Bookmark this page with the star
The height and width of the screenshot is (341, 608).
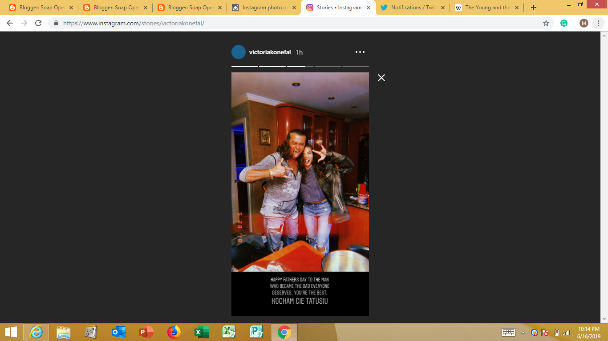pyautogui.click(x=546, y=23)
